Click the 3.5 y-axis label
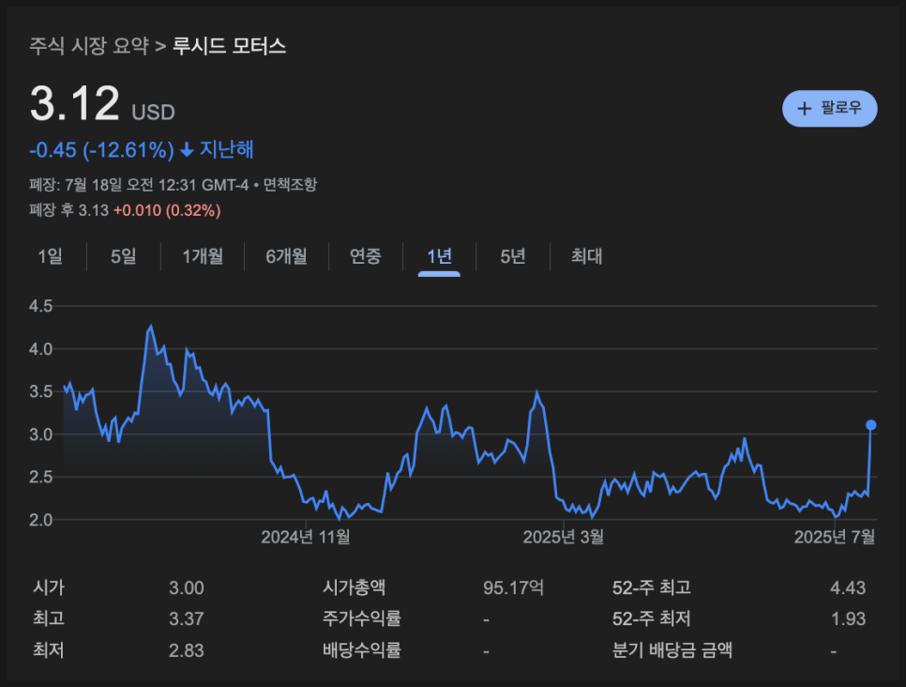Viewport: 906px width, 687px height. (41, 391)
